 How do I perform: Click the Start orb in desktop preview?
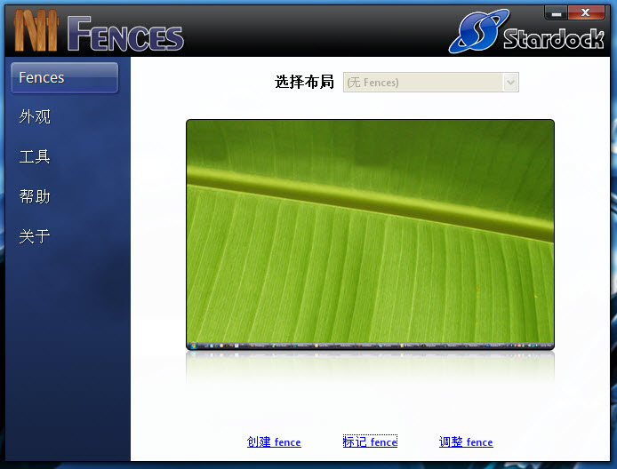pos(192,344)
